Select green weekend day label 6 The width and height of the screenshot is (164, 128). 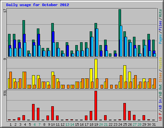(x=35, y=124)
